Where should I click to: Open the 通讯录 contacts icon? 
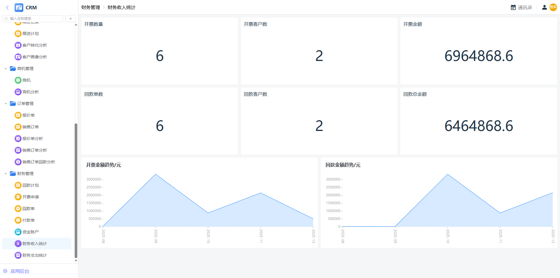coord(513,8)
